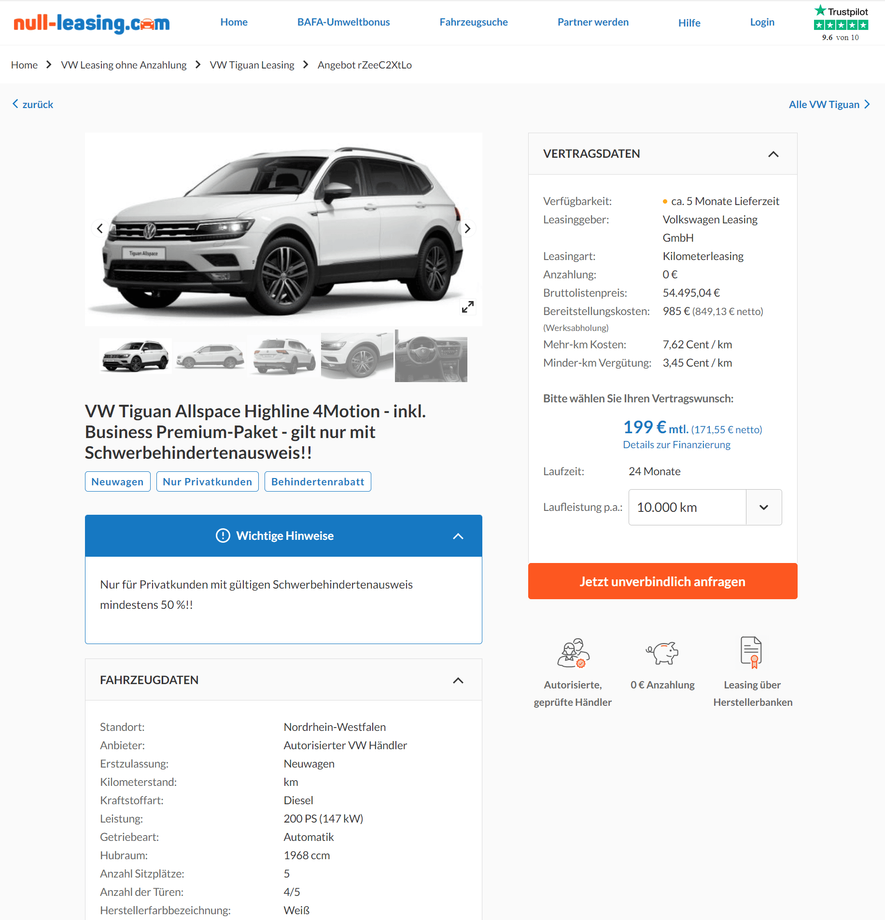Collapse the Fahrzeugdaten section

[x=458, y=680]
